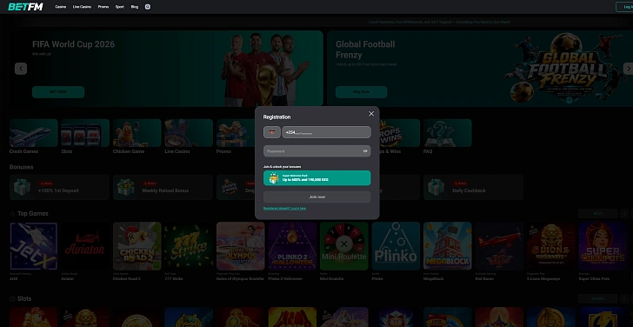Click the All button for Slots section
The image size is (633, 327).
click(x=598, y=299)
